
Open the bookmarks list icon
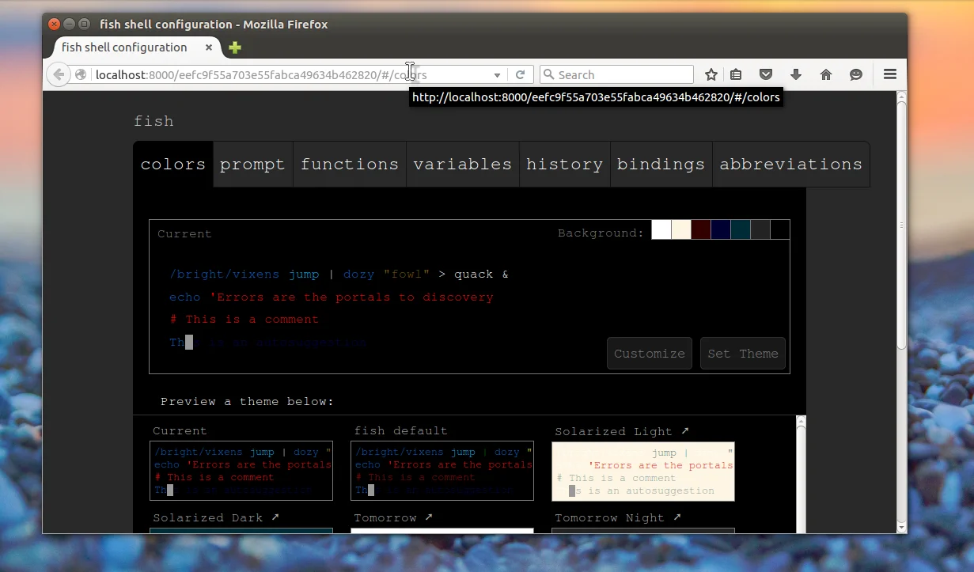pyautogui.click(x=736, y=74)
